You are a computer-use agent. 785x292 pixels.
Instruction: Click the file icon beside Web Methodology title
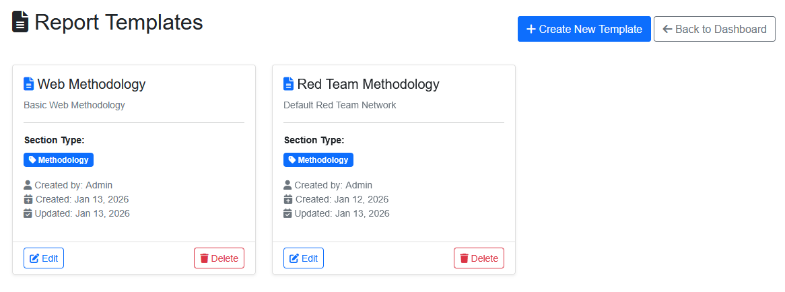coord(28,84)
